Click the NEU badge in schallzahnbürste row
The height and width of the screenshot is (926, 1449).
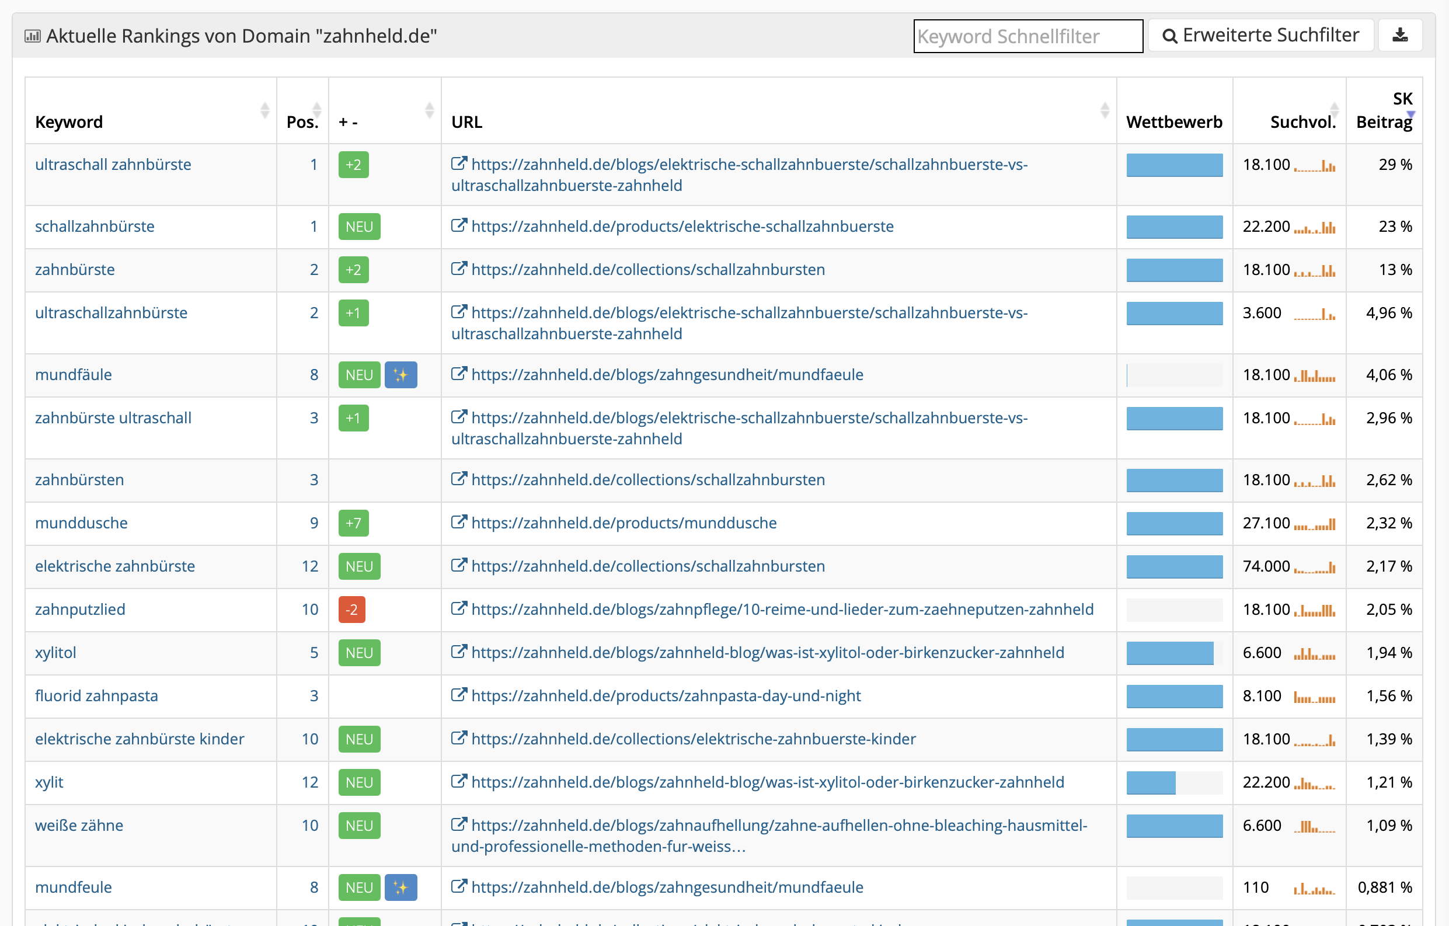pyautogui.click(x=359, y=227)
